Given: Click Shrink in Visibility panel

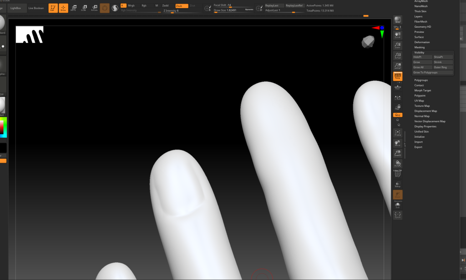Looking at the screenshot, I should tap(443, 62).
